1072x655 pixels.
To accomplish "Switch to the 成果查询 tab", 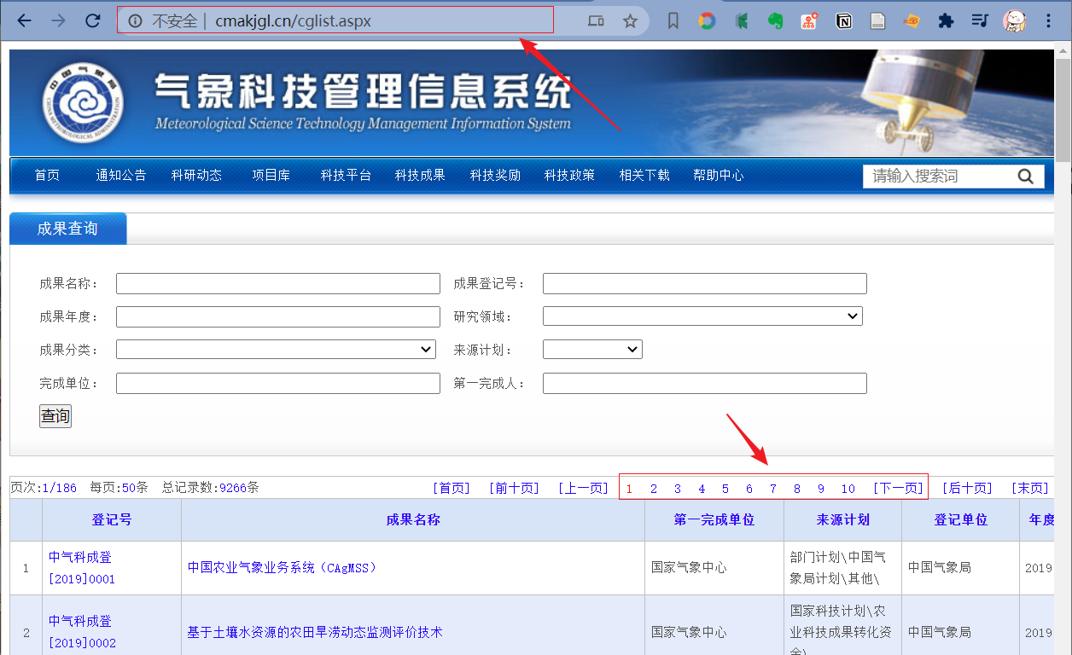I will (x=67, y=229).
